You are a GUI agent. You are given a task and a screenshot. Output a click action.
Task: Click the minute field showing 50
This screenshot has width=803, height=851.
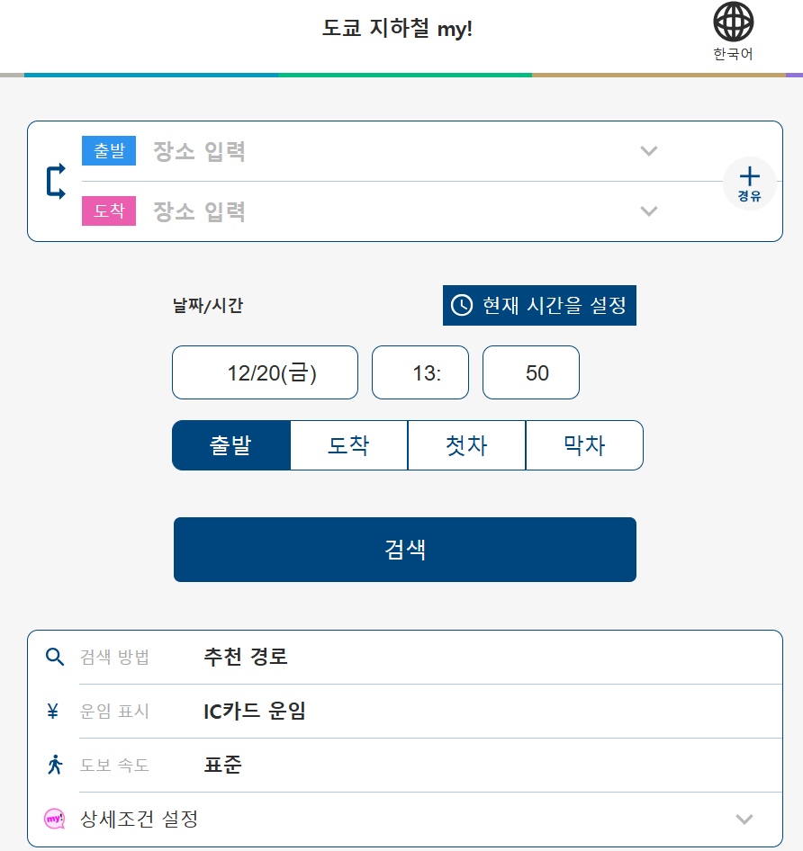coord(530,372)
